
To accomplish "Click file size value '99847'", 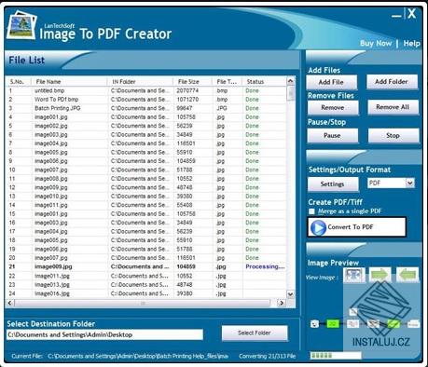I will click(x=185, y=108).
